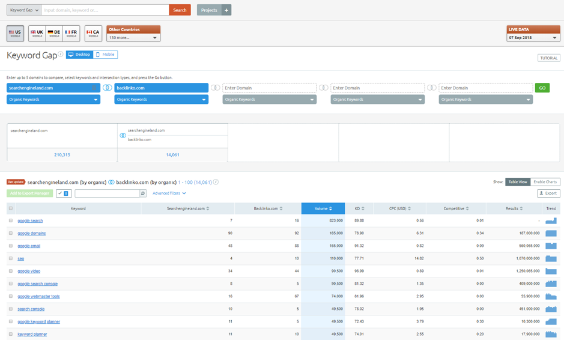Tick checkbox for google webmaster tools row

click(11, 296)
